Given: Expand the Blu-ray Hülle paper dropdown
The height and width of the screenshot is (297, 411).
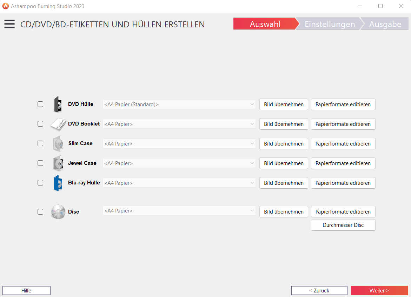Looking at the screenshot, I should (179, 183).
